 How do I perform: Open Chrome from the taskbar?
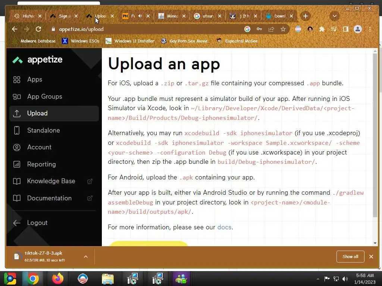point(33,279)
